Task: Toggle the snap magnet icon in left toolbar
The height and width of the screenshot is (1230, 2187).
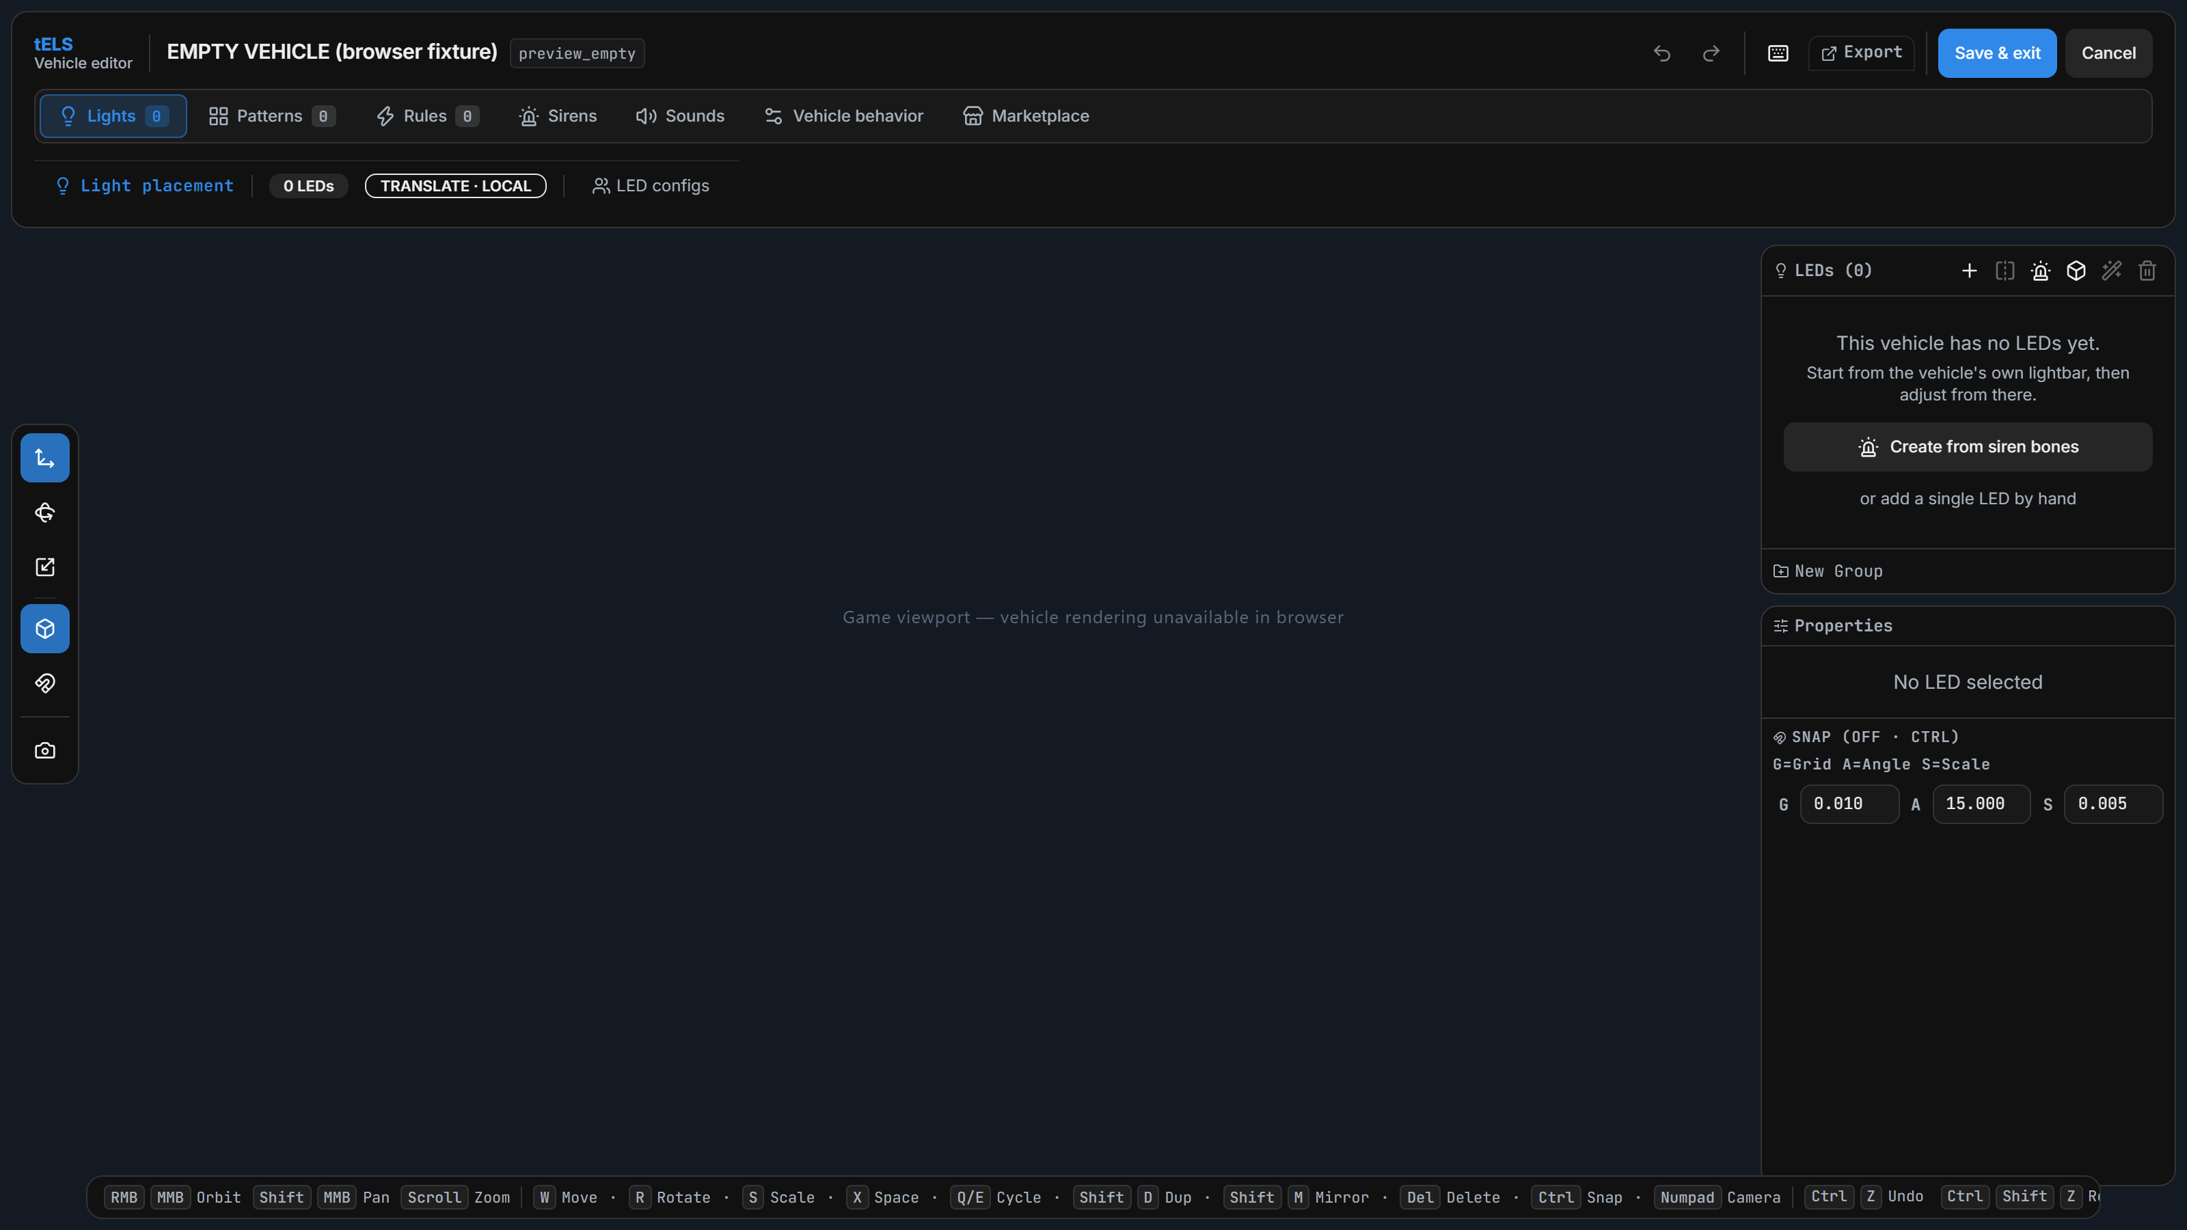Action: (45, 683)
